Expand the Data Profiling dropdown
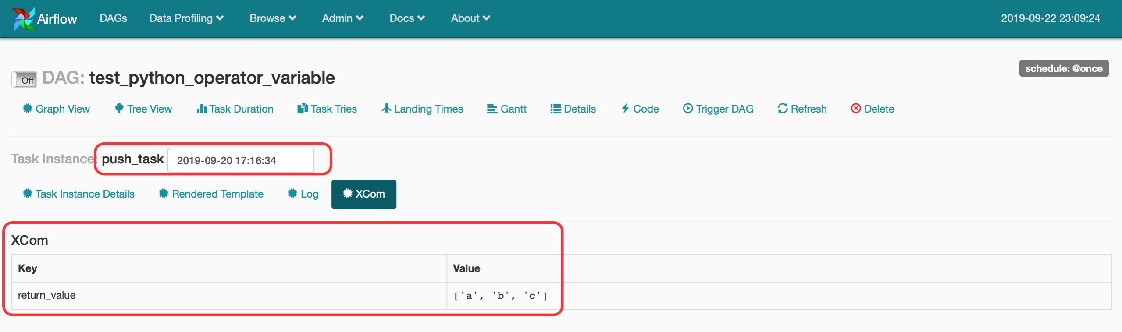This screenshot has width=1122, height=332. click(x=186, y=18)
